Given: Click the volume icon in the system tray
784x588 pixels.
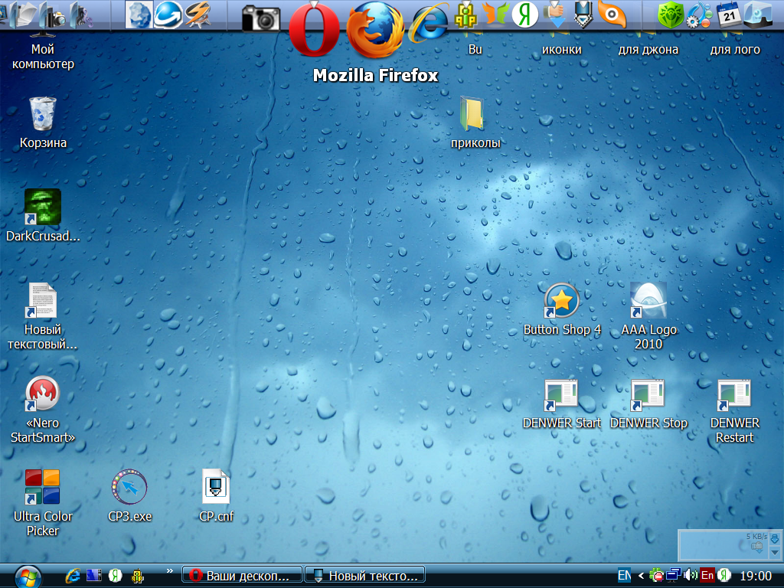Looking at the screenshot, I should coord(691,575).
